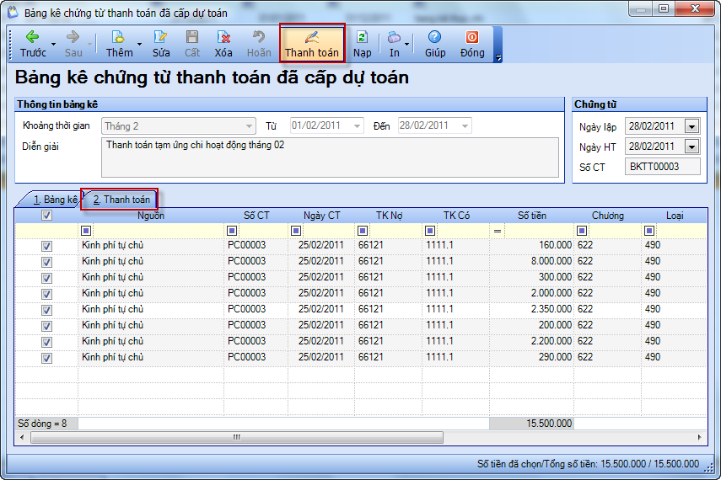The height and width of the screenshot is (480, 721).
Task: Click the Số CT input field
Action: coord(663,167)
